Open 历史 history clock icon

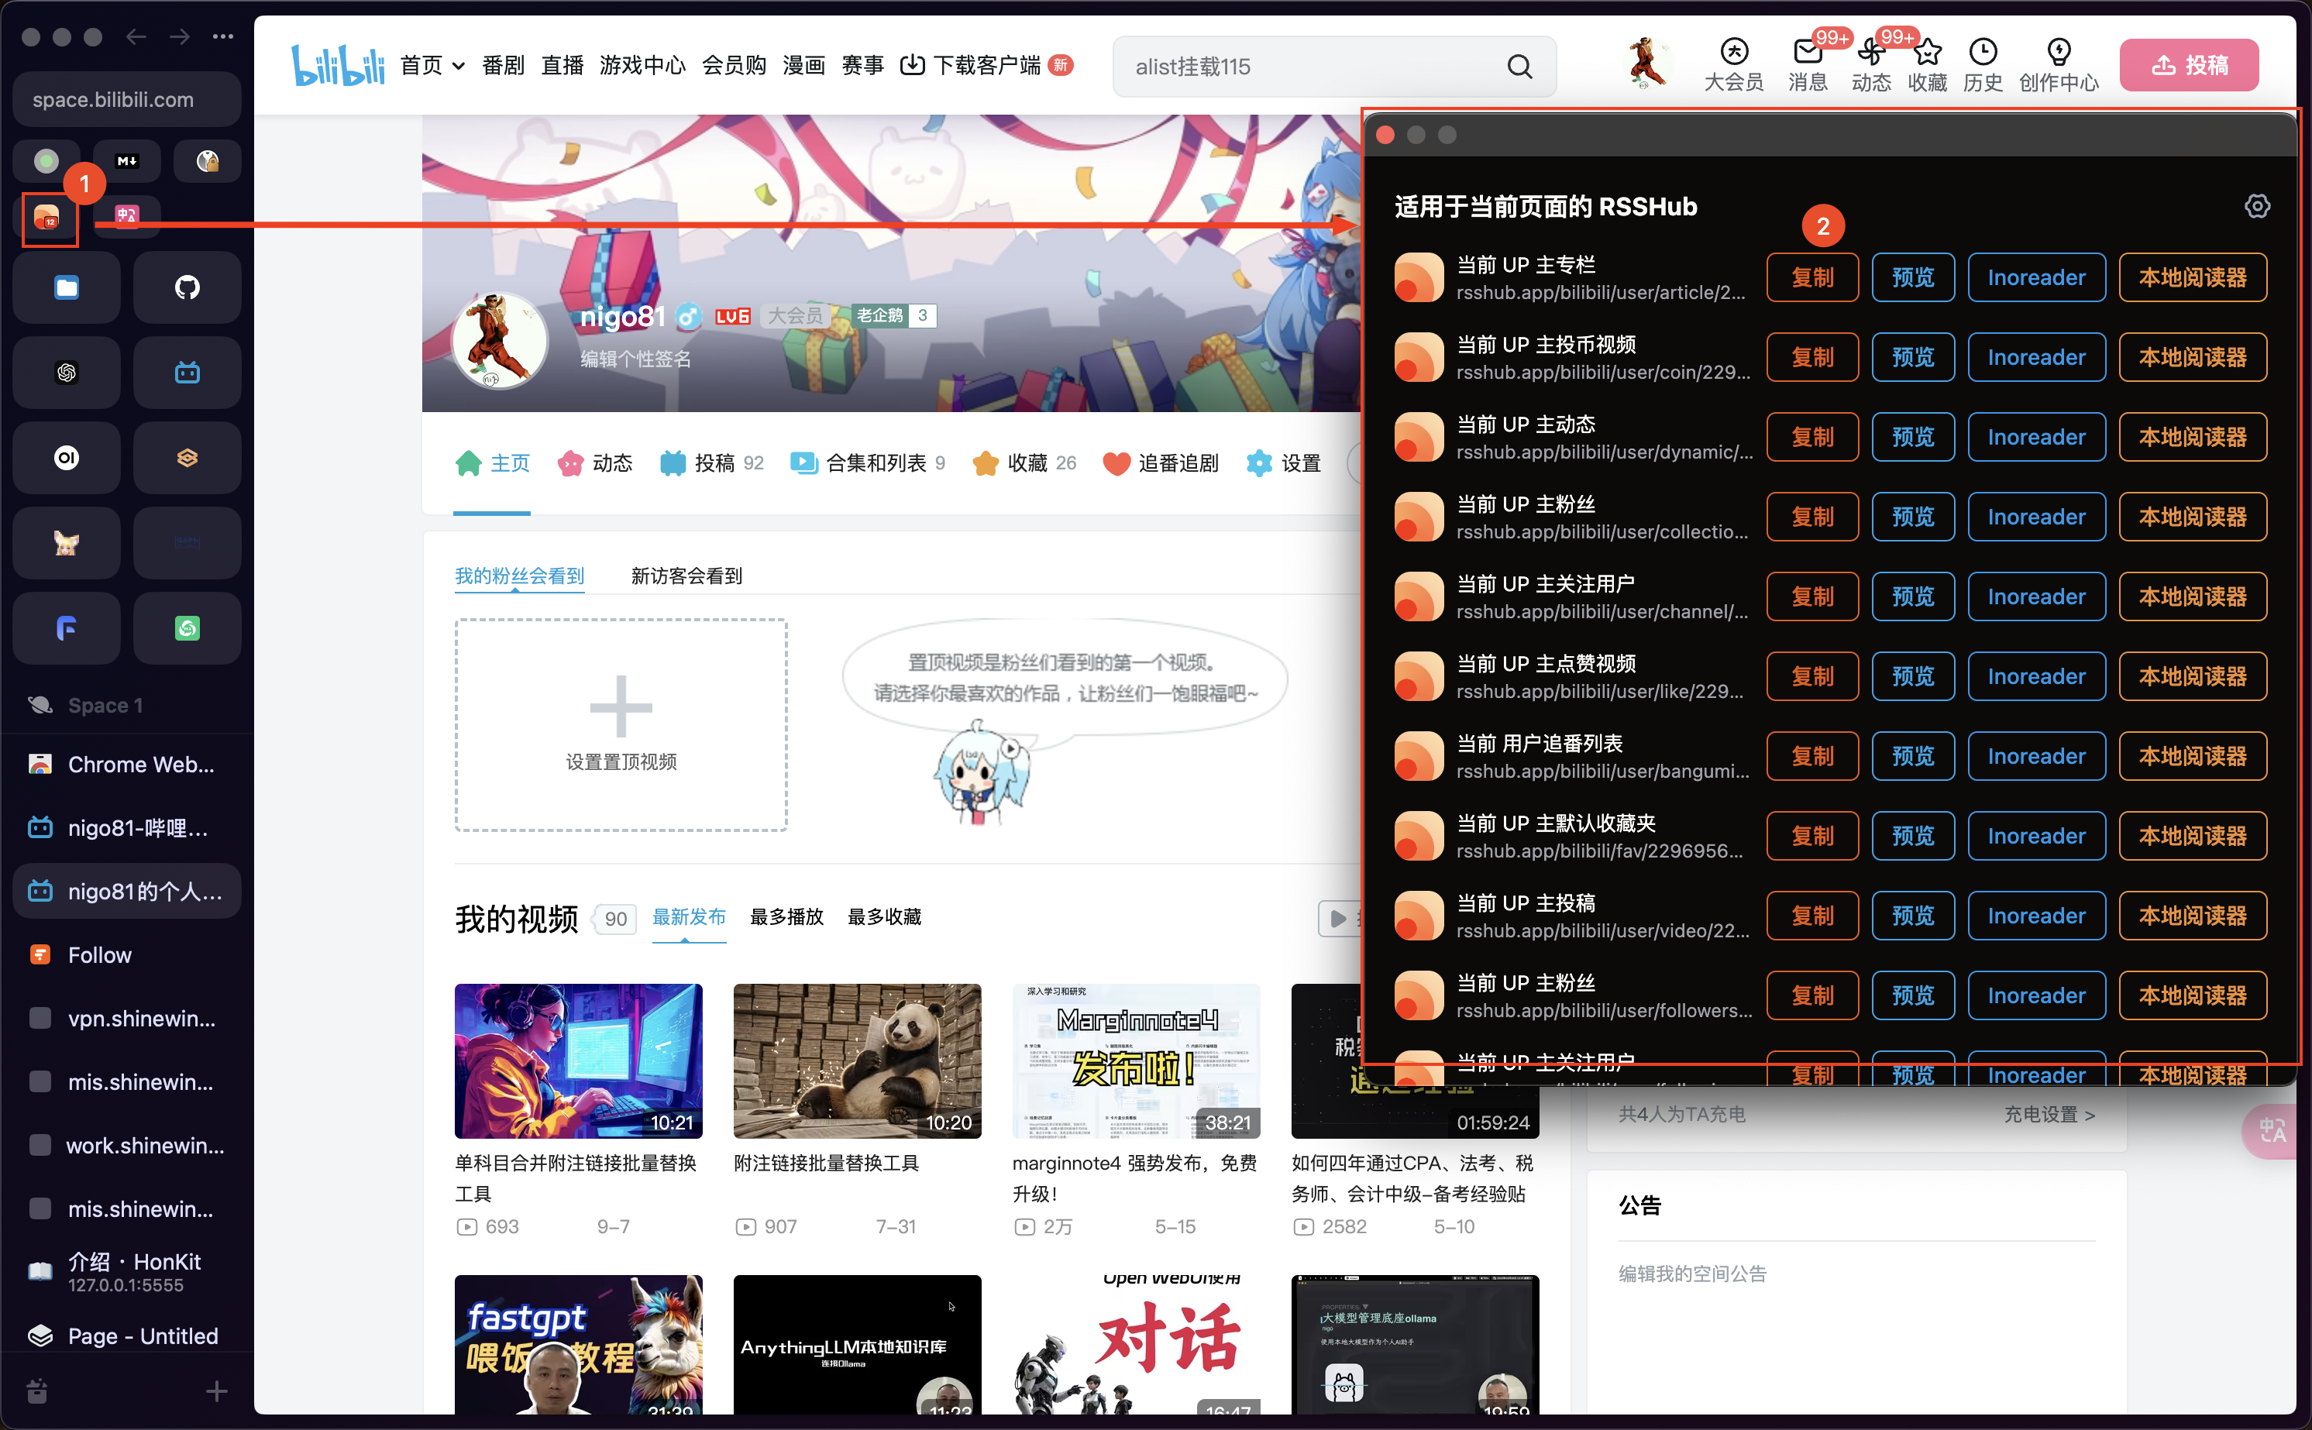pyautogui.click(x=1983, y=65)
